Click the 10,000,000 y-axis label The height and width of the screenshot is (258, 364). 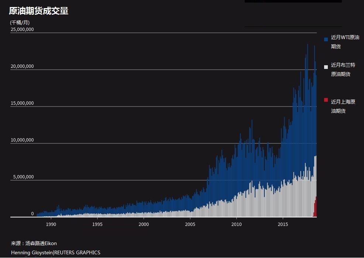22,140
